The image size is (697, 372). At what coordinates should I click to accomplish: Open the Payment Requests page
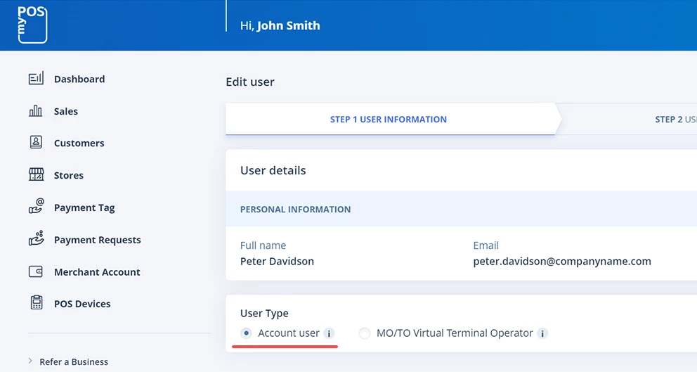97,240
